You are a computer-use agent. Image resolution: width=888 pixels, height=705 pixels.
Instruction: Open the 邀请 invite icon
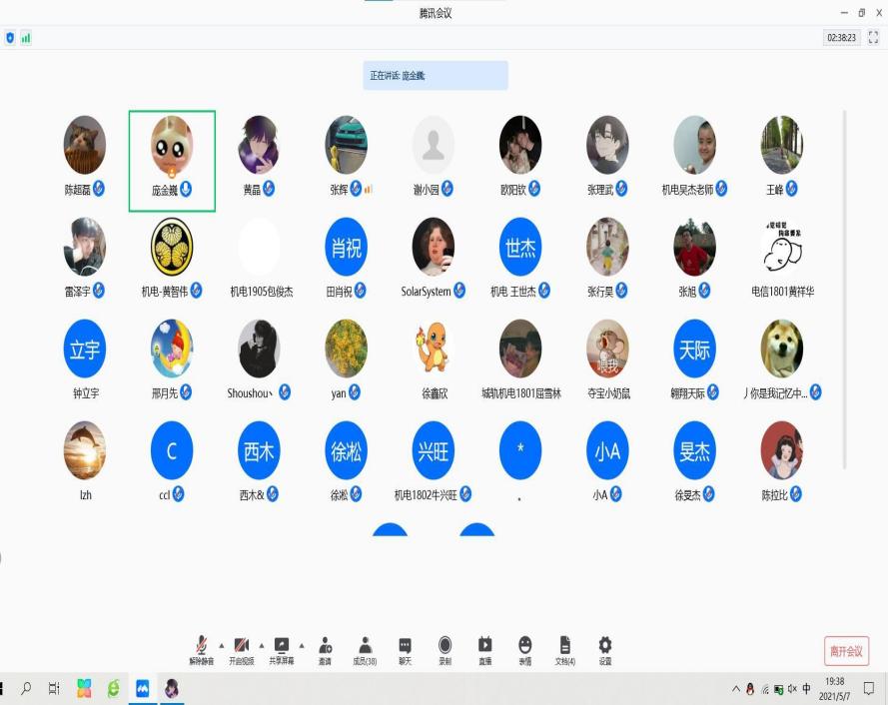click(x=325, y=645)
